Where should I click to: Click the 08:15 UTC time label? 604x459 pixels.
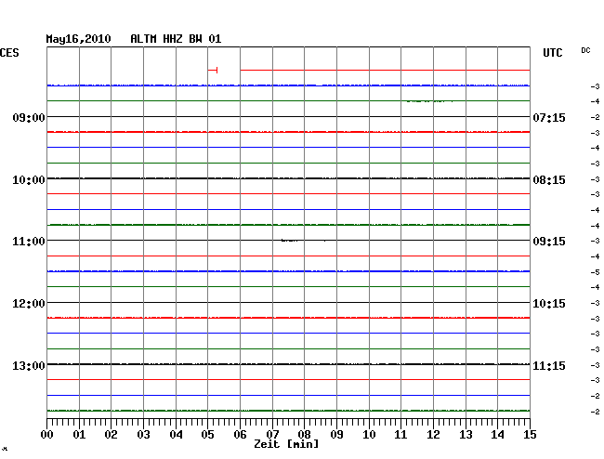pos(549,180)
